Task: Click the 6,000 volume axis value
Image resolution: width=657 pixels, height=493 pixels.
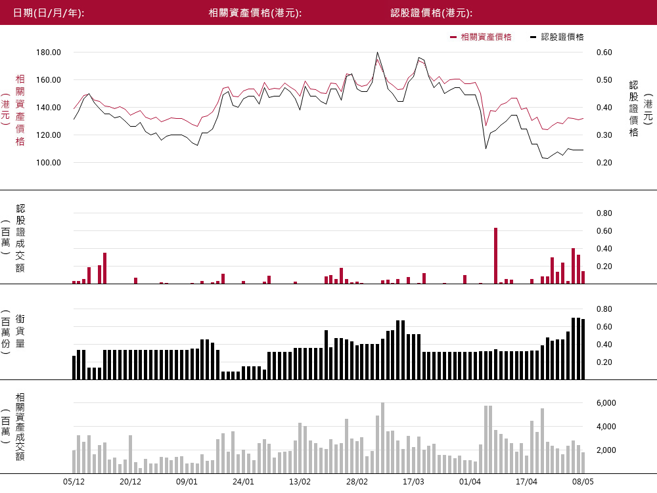Action: [x=606, y=403]
